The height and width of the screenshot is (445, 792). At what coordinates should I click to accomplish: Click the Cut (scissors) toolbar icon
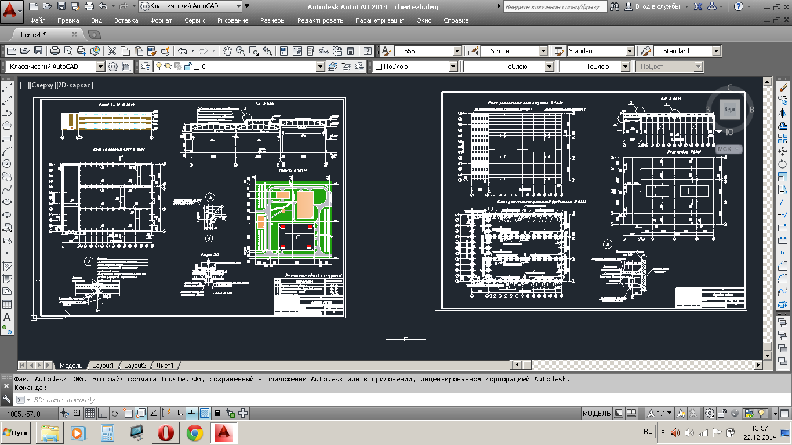[112, 51]
